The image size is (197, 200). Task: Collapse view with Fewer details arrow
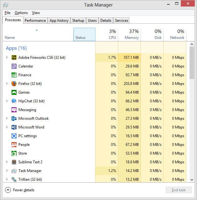8,190
